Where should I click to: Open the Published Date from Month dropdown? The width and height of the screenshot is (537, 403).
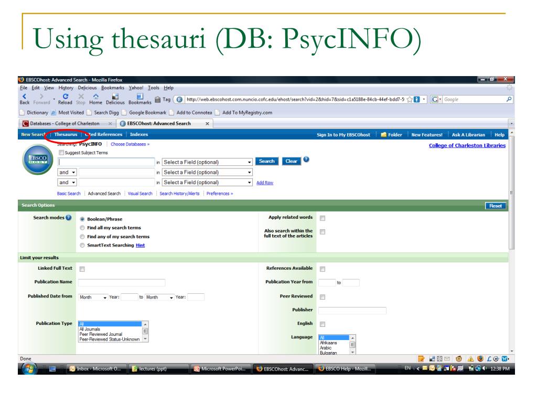click(93, 297)
